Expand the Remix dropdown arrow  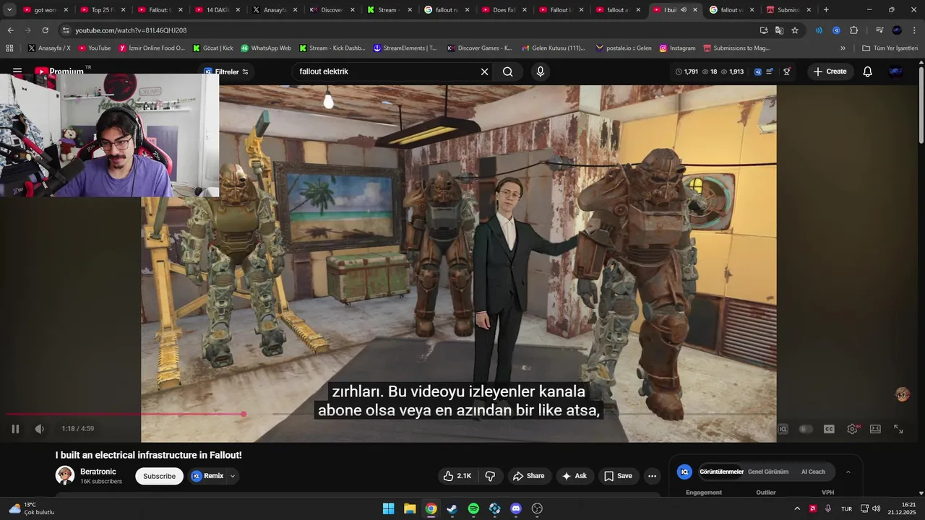(x=233, y=476)
